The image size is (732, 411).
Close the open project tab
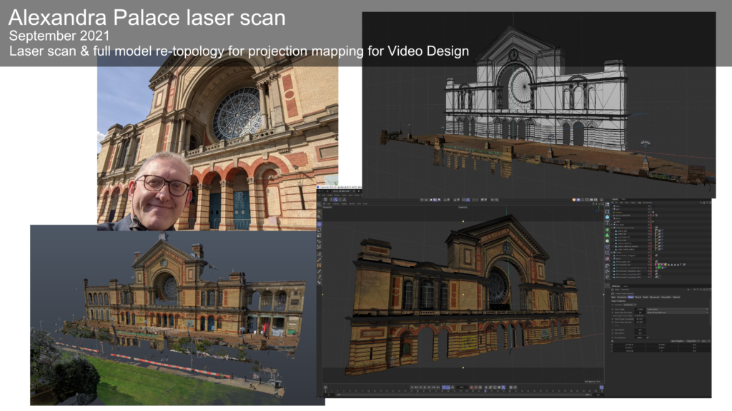click(354, 191)
